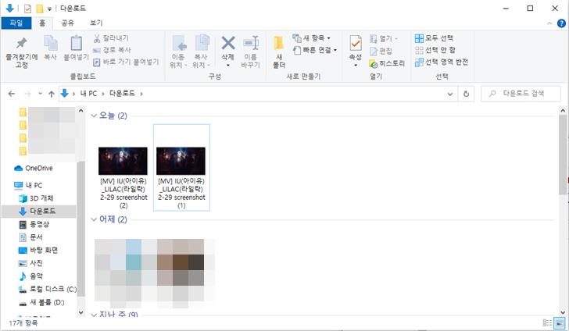
Task: Open 바탕 화면 (Desktop) folder
Action: (38, 250)
